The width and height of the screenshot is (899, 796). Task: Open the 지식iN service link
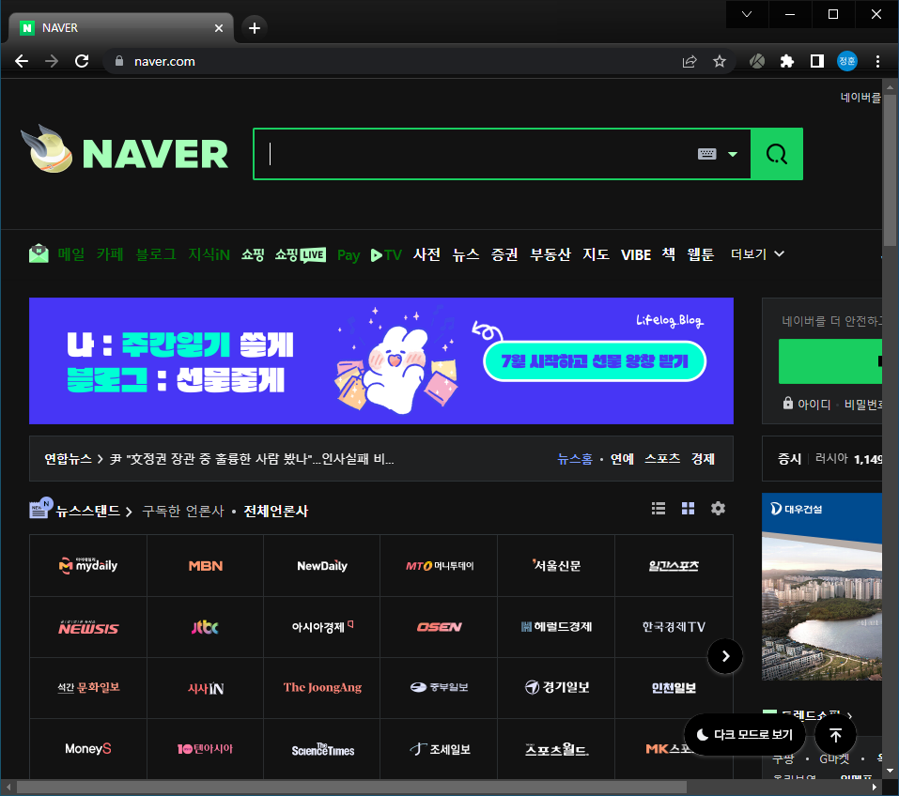[209, 253]
